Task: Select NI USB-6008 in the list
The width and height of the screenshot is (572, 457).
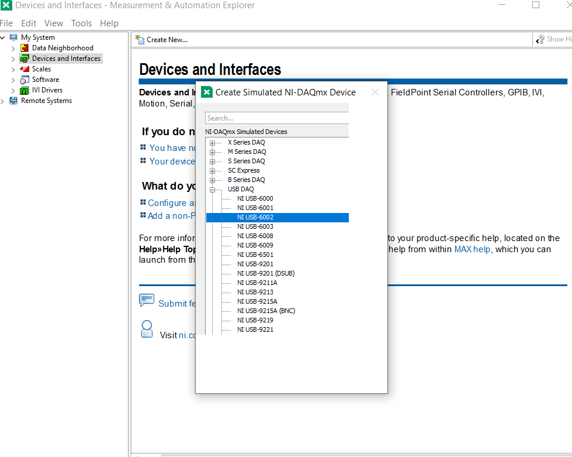Action: (255, 236)
